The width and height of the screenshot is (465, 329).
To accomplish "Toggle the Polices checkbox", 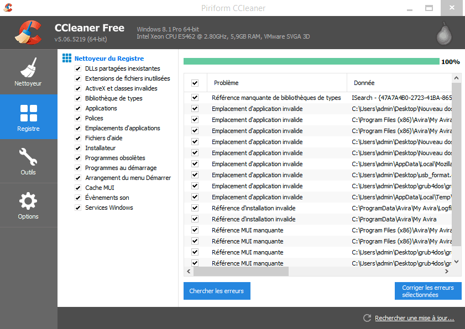I will click(78, 119).
